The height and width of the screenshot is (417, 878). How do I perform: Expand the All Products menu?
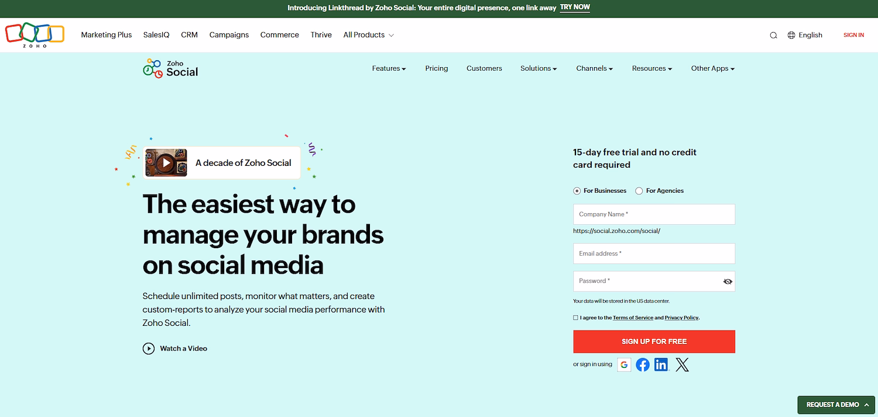[365, 35]
